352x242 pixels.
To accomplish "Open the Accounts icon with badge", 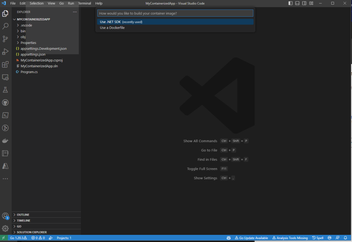I will pos(5,216).
